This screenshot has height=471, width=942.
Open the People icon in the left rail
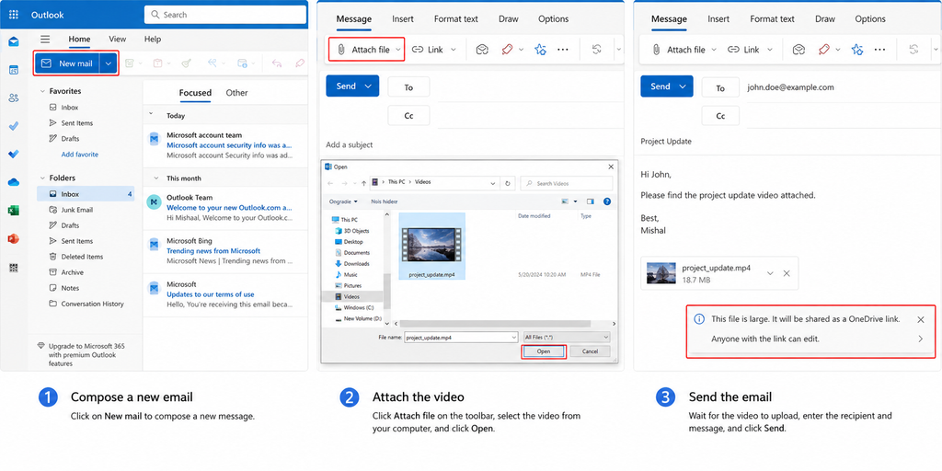14,98
